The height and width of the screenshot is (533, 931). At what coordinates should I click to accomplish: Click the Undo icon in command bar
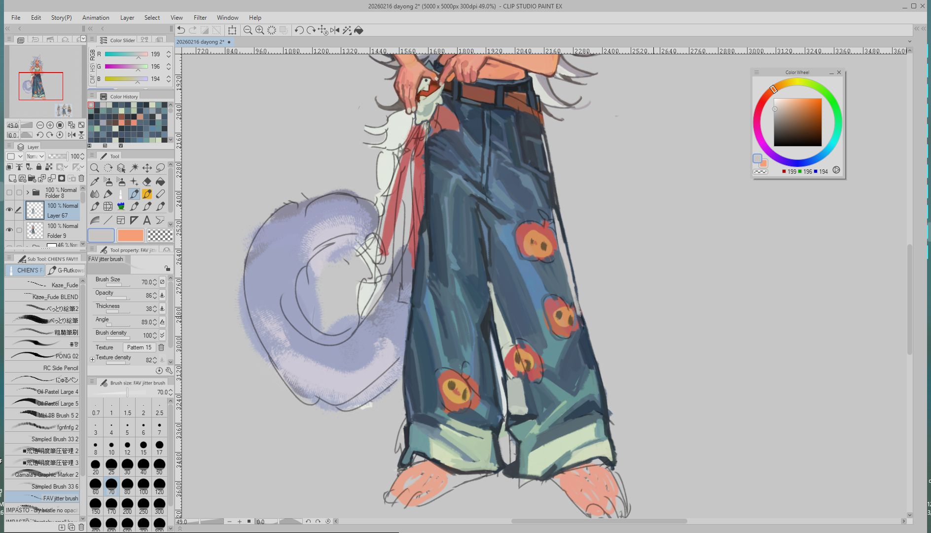tap(181, 30)
